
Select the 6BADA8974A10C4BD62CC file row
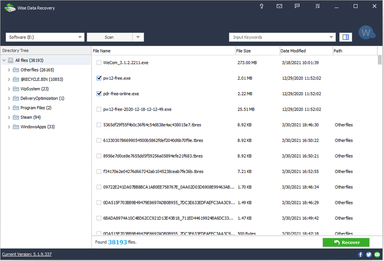[235, 218]
